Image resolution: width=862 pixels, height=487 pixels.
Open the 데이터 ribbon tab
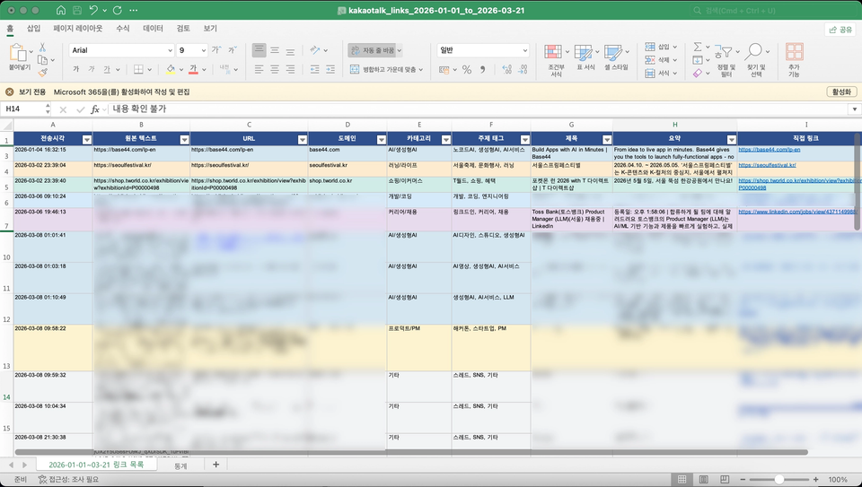tap(153, 29)
